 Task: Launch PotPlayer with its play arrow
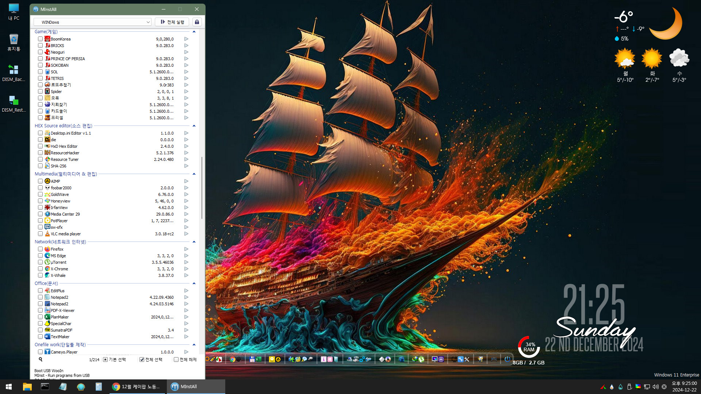[186, 221]
